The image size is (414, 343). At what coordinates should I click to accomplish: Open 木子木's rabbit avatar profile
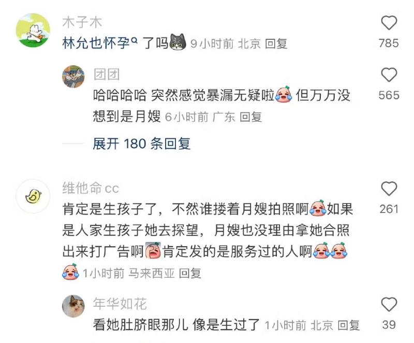(33, 31)
